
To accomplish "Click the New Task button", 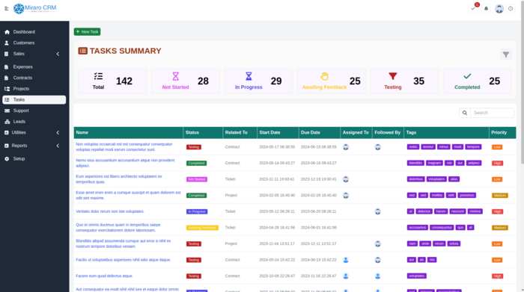I will pos(88,31).
